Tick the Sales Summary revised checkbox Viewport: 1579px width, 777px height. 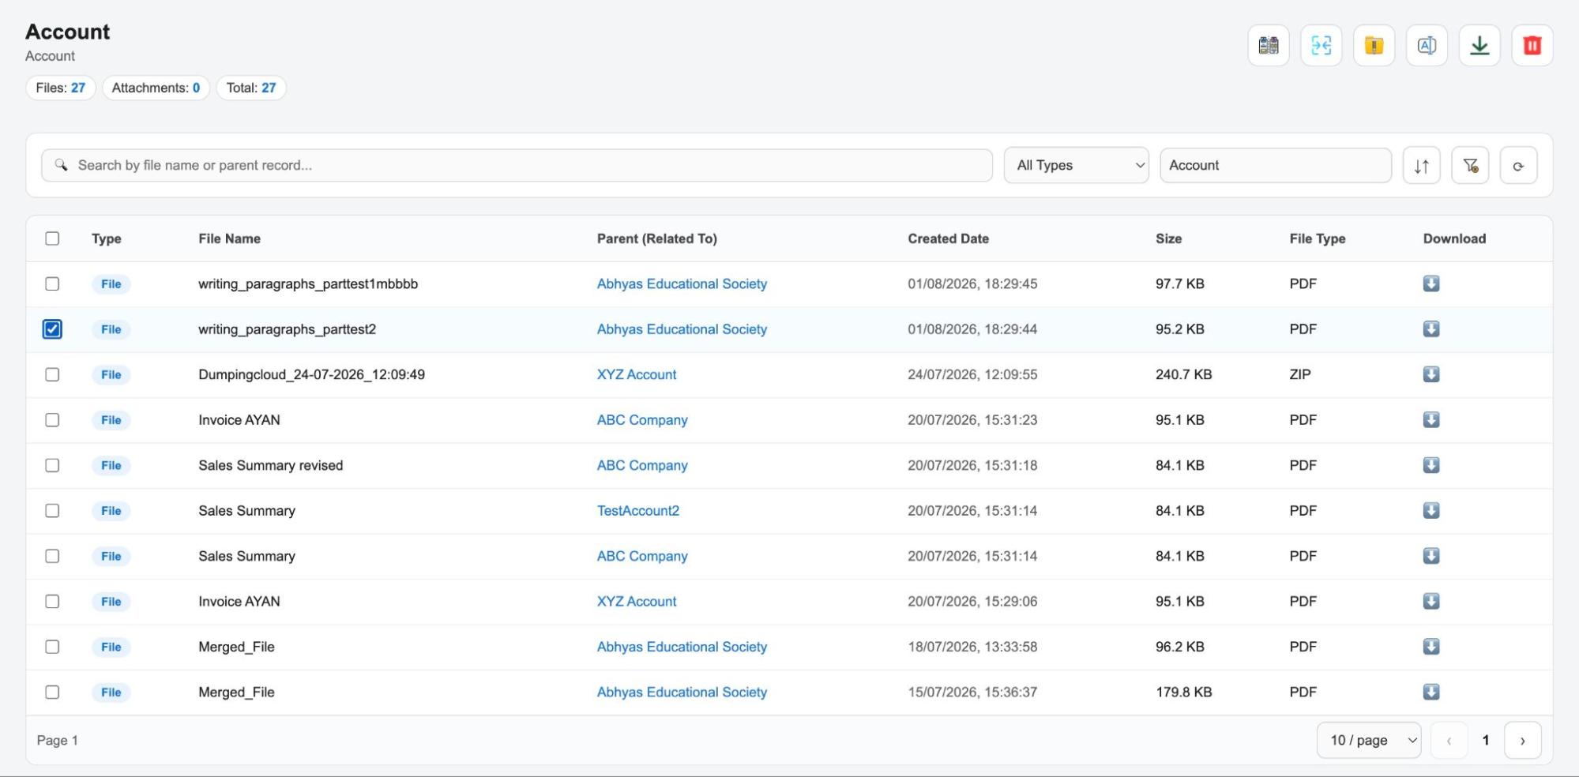(x=52, y=465)
